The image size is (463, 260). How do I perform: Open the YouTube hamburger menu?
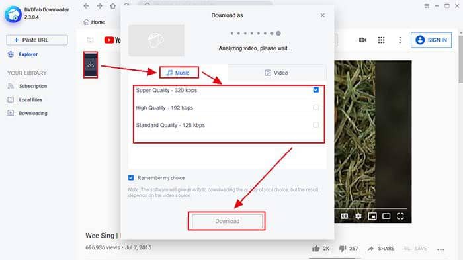(90, 40)
